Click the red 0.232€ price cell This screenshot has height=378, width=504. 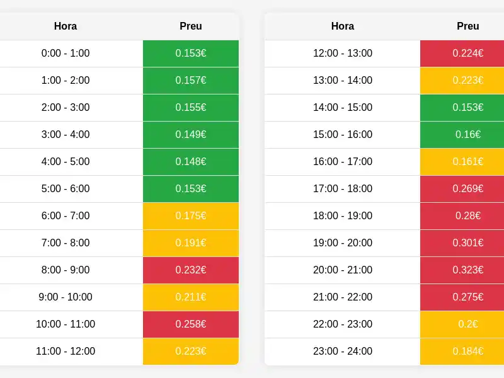coord(191,270)
